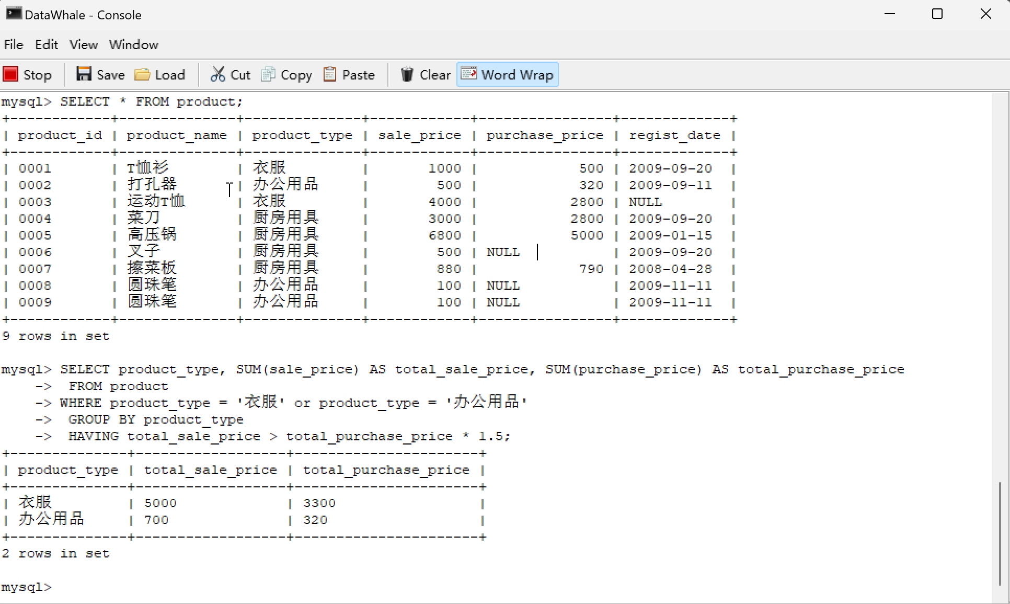Click the DataWhale console title icon
The width and height of the screenshot is (1010, 604).
pyautogui.click(x=13, y=14)
